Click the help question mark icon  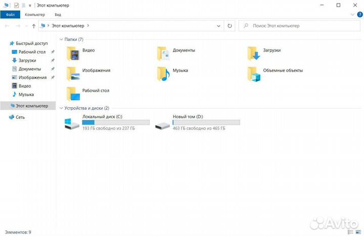click(x=359, y=14)
